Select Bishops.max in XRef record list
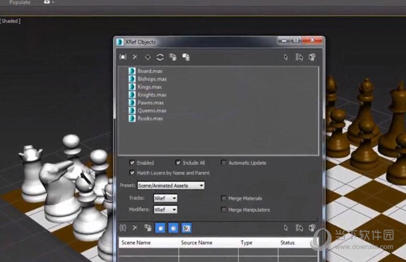 point(152,79)
